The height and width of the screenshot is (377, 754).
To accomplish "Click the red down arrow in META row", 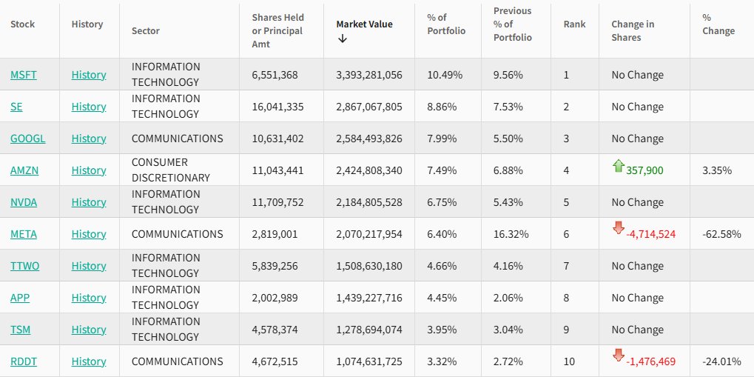I will pyautogui.click(x=619, y=228).
